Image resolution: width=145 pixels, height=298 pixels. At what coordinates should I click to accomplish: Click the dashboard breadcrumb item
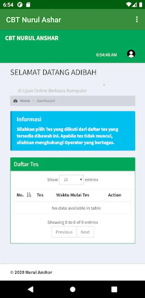(46, 101)
